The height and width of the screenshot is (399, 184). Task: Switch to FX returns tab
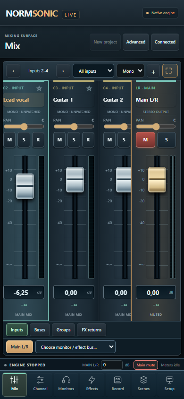point(92,330)
